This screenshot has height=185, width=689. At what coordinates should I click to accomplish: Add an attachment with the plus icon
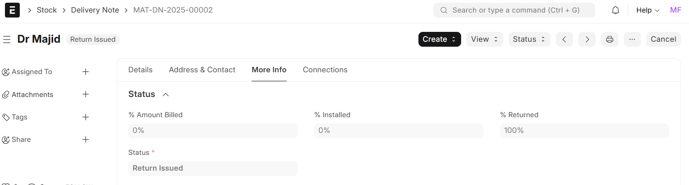[86, 94]
